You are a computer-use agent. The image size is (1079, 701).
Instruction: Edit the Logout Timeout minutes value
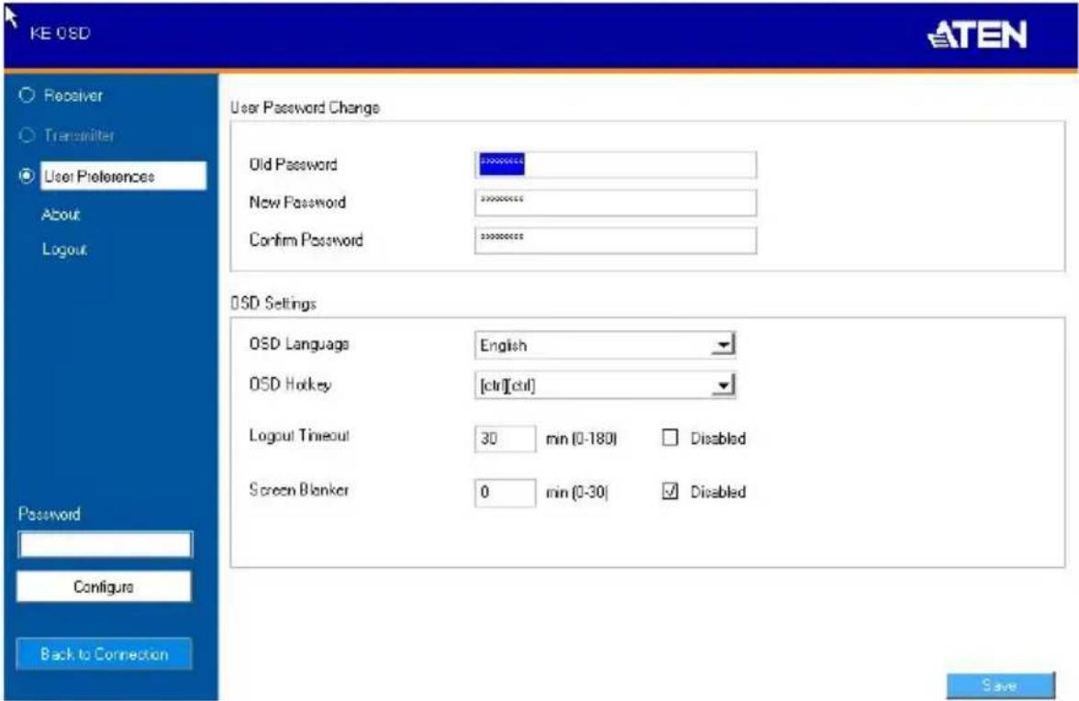click(x=505, y=439)
